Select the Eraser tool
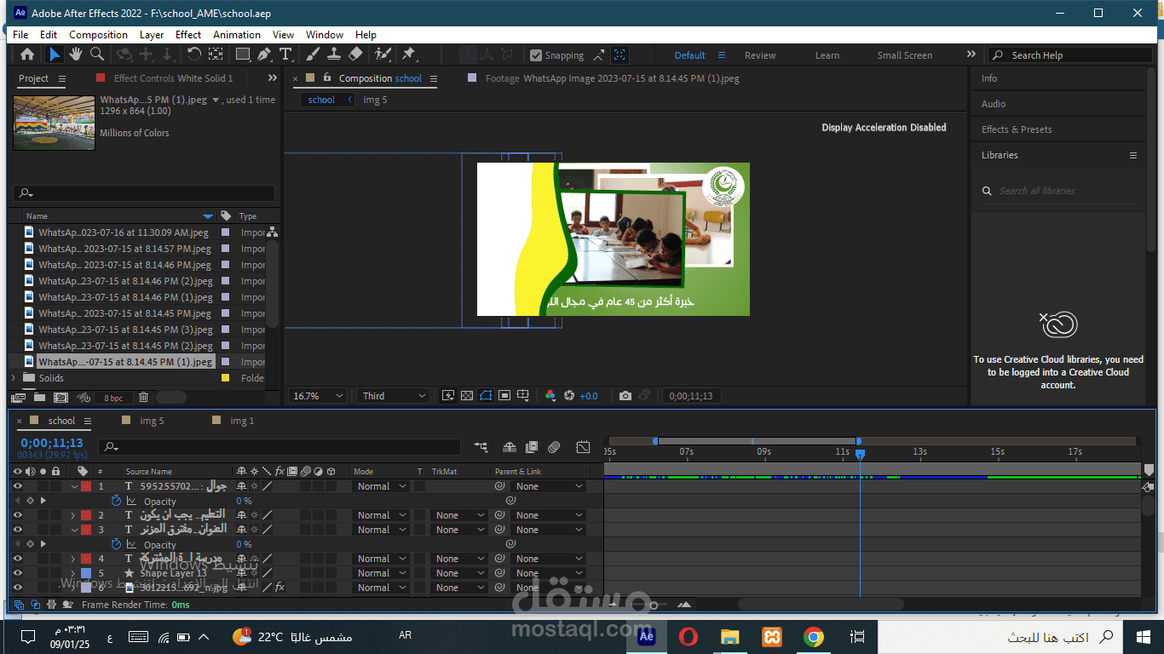Image resolution: width=1164 pixels, height=654 pixels. [x=356, y=54]
